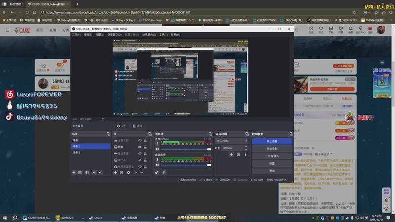Increase transition duration with stepper arrow
Screen dimensions: 395x222
247,147
